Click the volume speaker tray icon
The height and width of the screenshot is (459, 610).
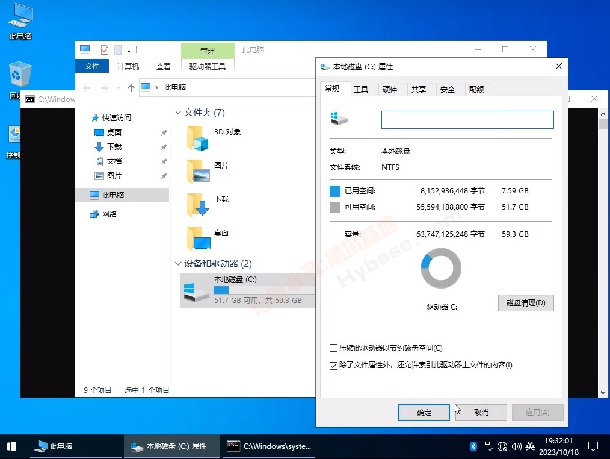click(x=516, y=446)
